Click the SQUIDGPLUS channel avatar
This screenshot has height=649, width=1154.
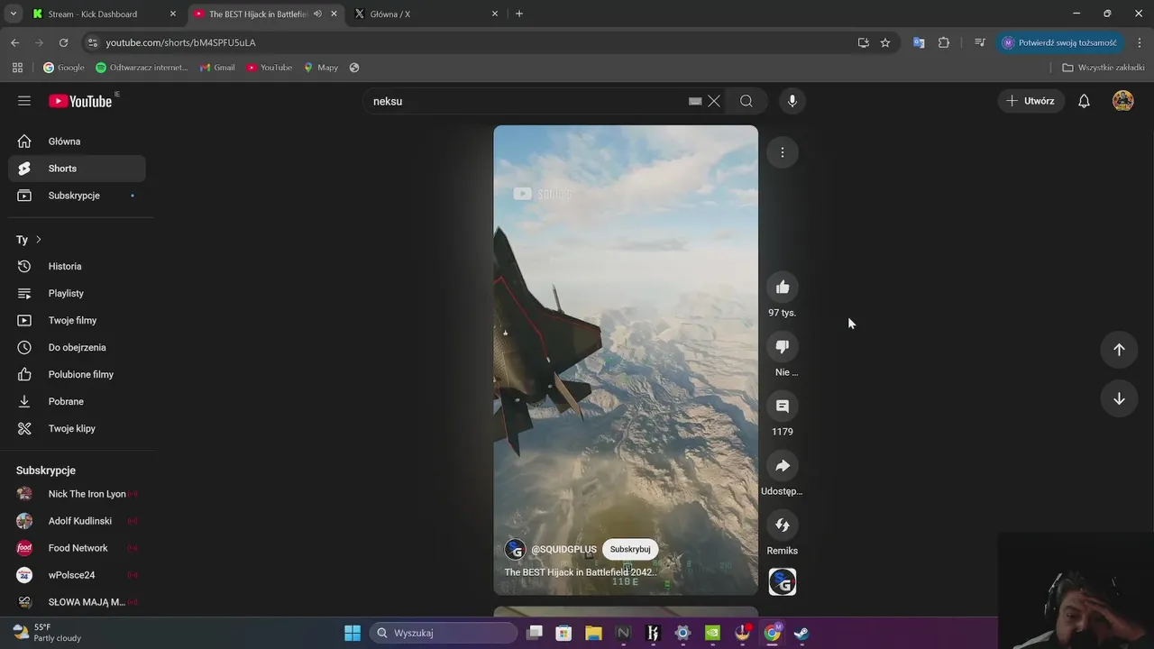point(515,550)
